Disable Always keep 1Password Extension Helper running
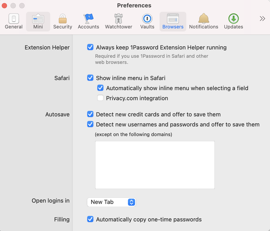270x231 pixels. [90, 47]
